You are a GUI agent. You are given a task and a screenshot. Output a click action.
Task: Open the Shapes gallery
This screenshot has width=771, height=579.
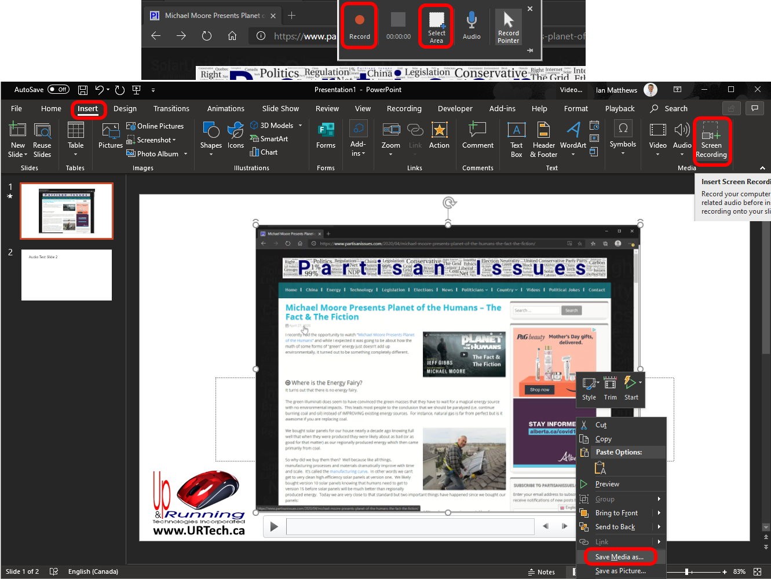click(x=211, y=138)
